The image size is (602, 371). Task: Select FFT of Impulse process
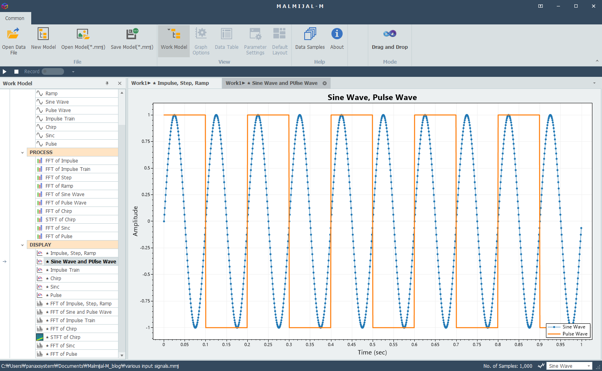(77, 161)
